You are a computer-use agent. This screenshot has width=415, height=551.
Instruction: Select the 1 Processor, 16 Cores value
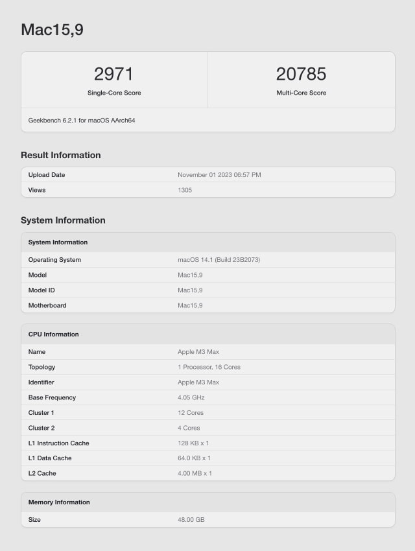pyautogui.click(x=209, y=367)
